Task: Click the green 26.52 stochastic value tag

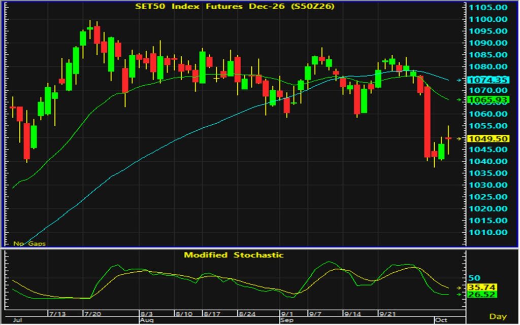Action: (x=482, y=295)
